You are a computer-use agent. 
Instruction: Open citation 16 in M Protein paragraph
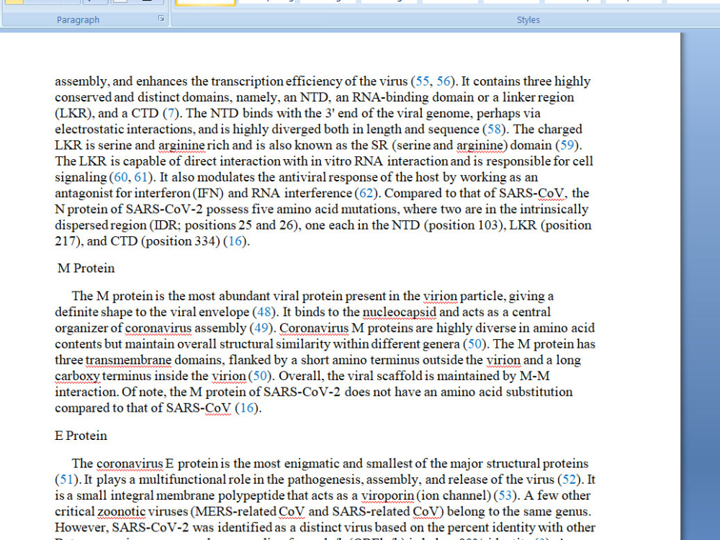coord(246,408)
